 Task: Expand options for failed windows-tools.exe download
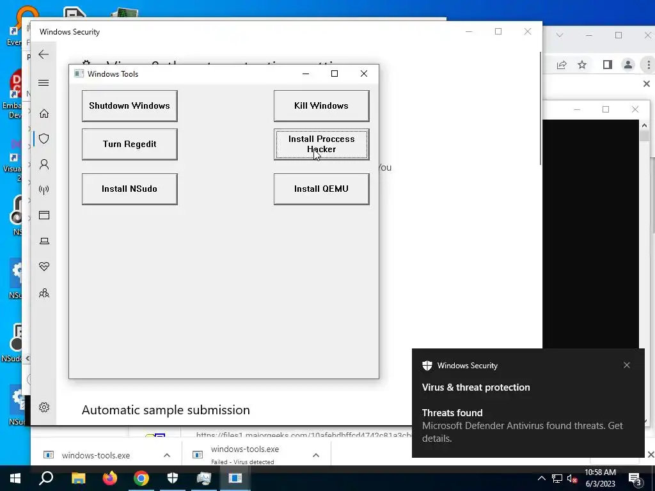coord(316,455)
